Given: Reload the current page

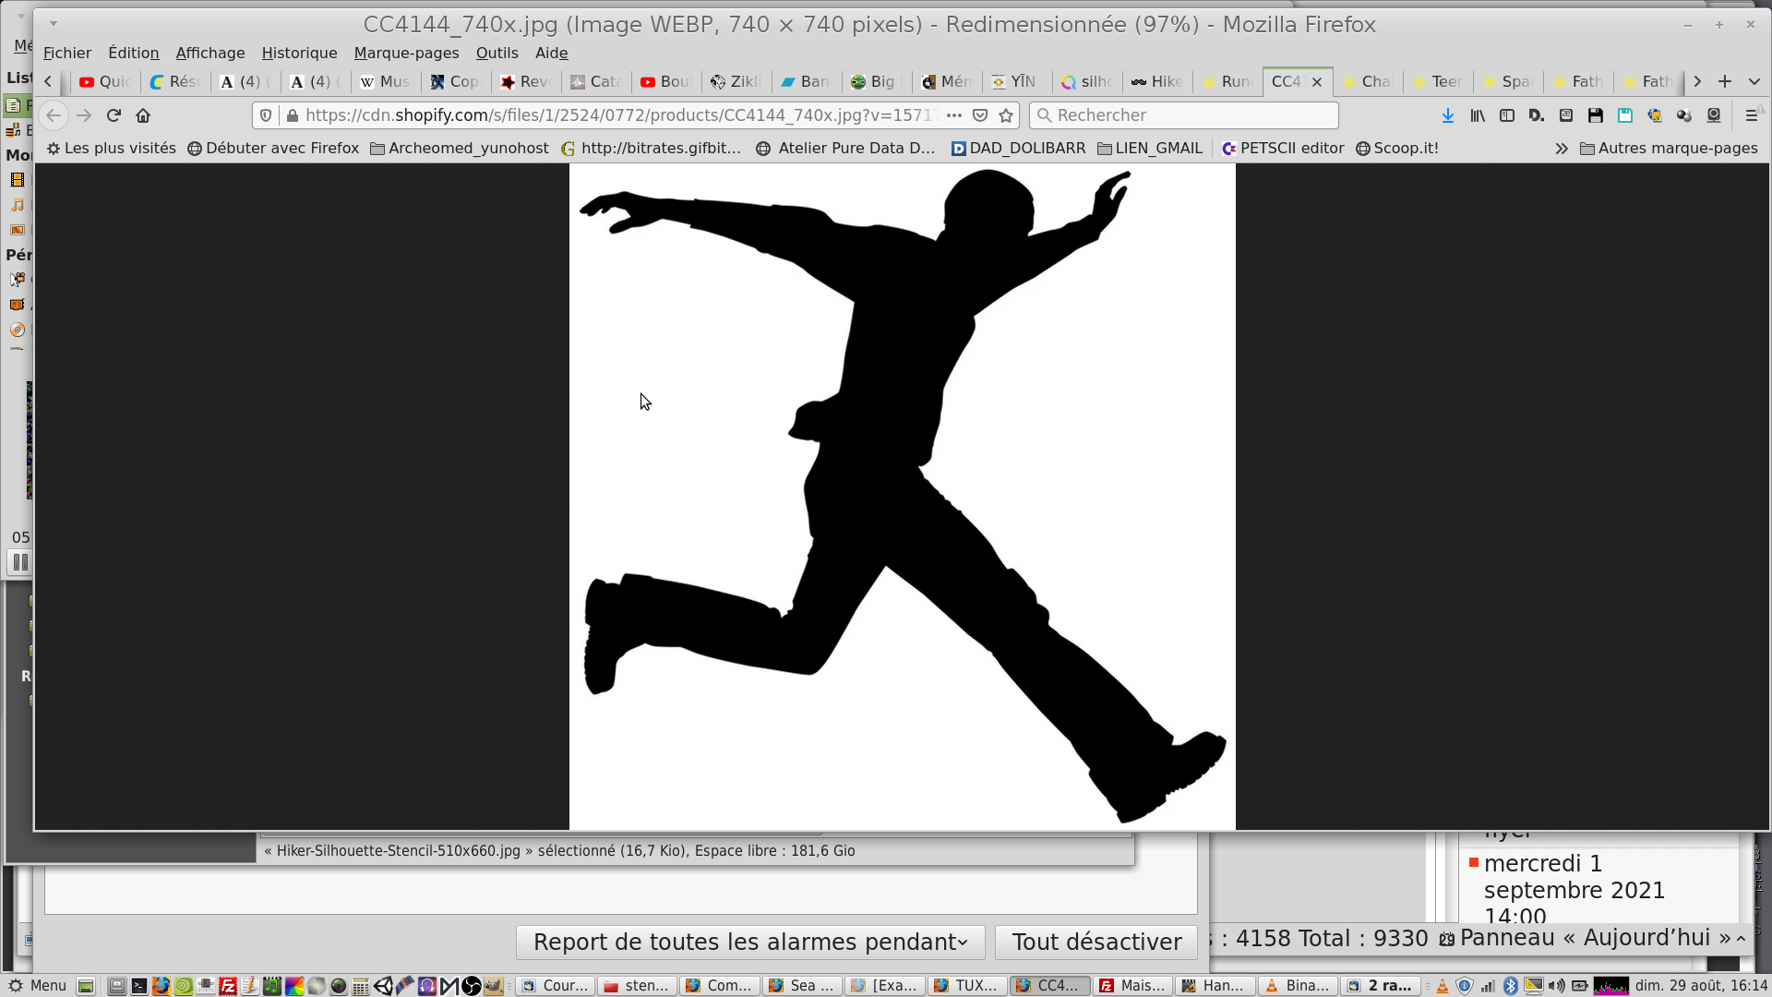Looking at the screenshot, I should tap(114, 115).
